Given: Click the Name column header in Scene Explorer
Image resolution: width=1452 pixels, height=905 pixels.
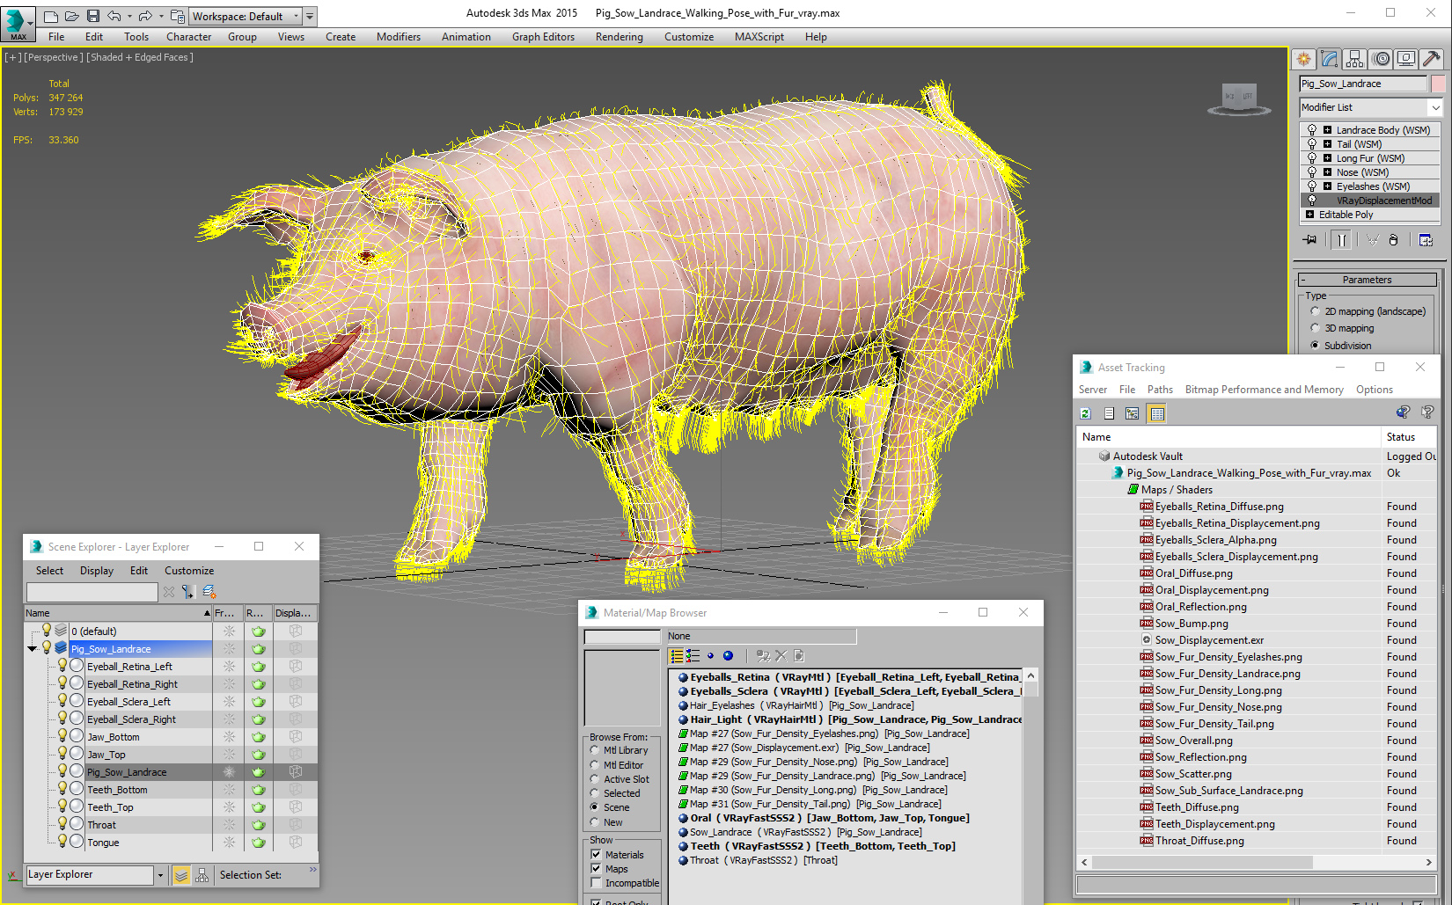Looking at the screenshot, I should (x=118, y=613).
